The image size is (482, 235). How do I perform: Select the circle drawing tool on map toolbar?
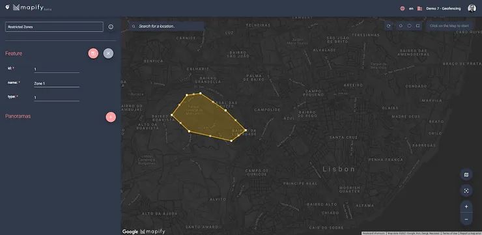click(x=409, y=26)
